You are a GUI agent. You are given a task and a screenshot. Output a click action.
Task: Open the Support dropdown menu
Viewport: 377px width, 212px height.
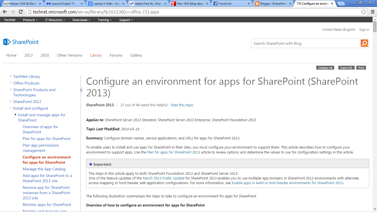(126, 20)
